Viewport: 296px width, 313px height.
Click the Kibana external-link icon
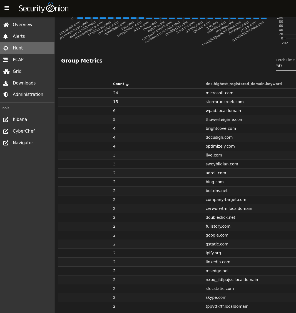coord(6,120)
